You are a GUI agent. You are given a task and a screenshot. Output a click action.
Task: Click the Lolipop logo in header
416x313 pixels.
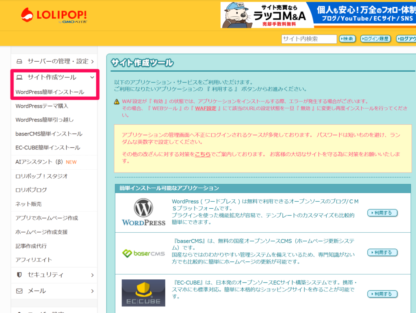(x=54, y=15)
